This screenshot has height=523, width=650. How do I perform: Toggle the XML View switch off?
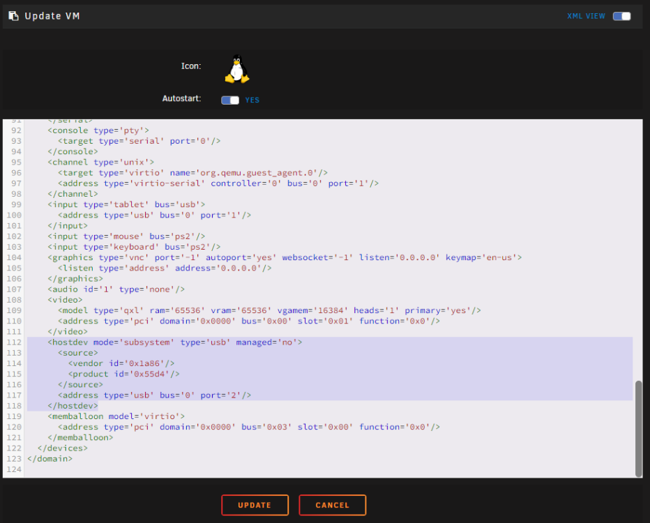(x=621, y=16)
